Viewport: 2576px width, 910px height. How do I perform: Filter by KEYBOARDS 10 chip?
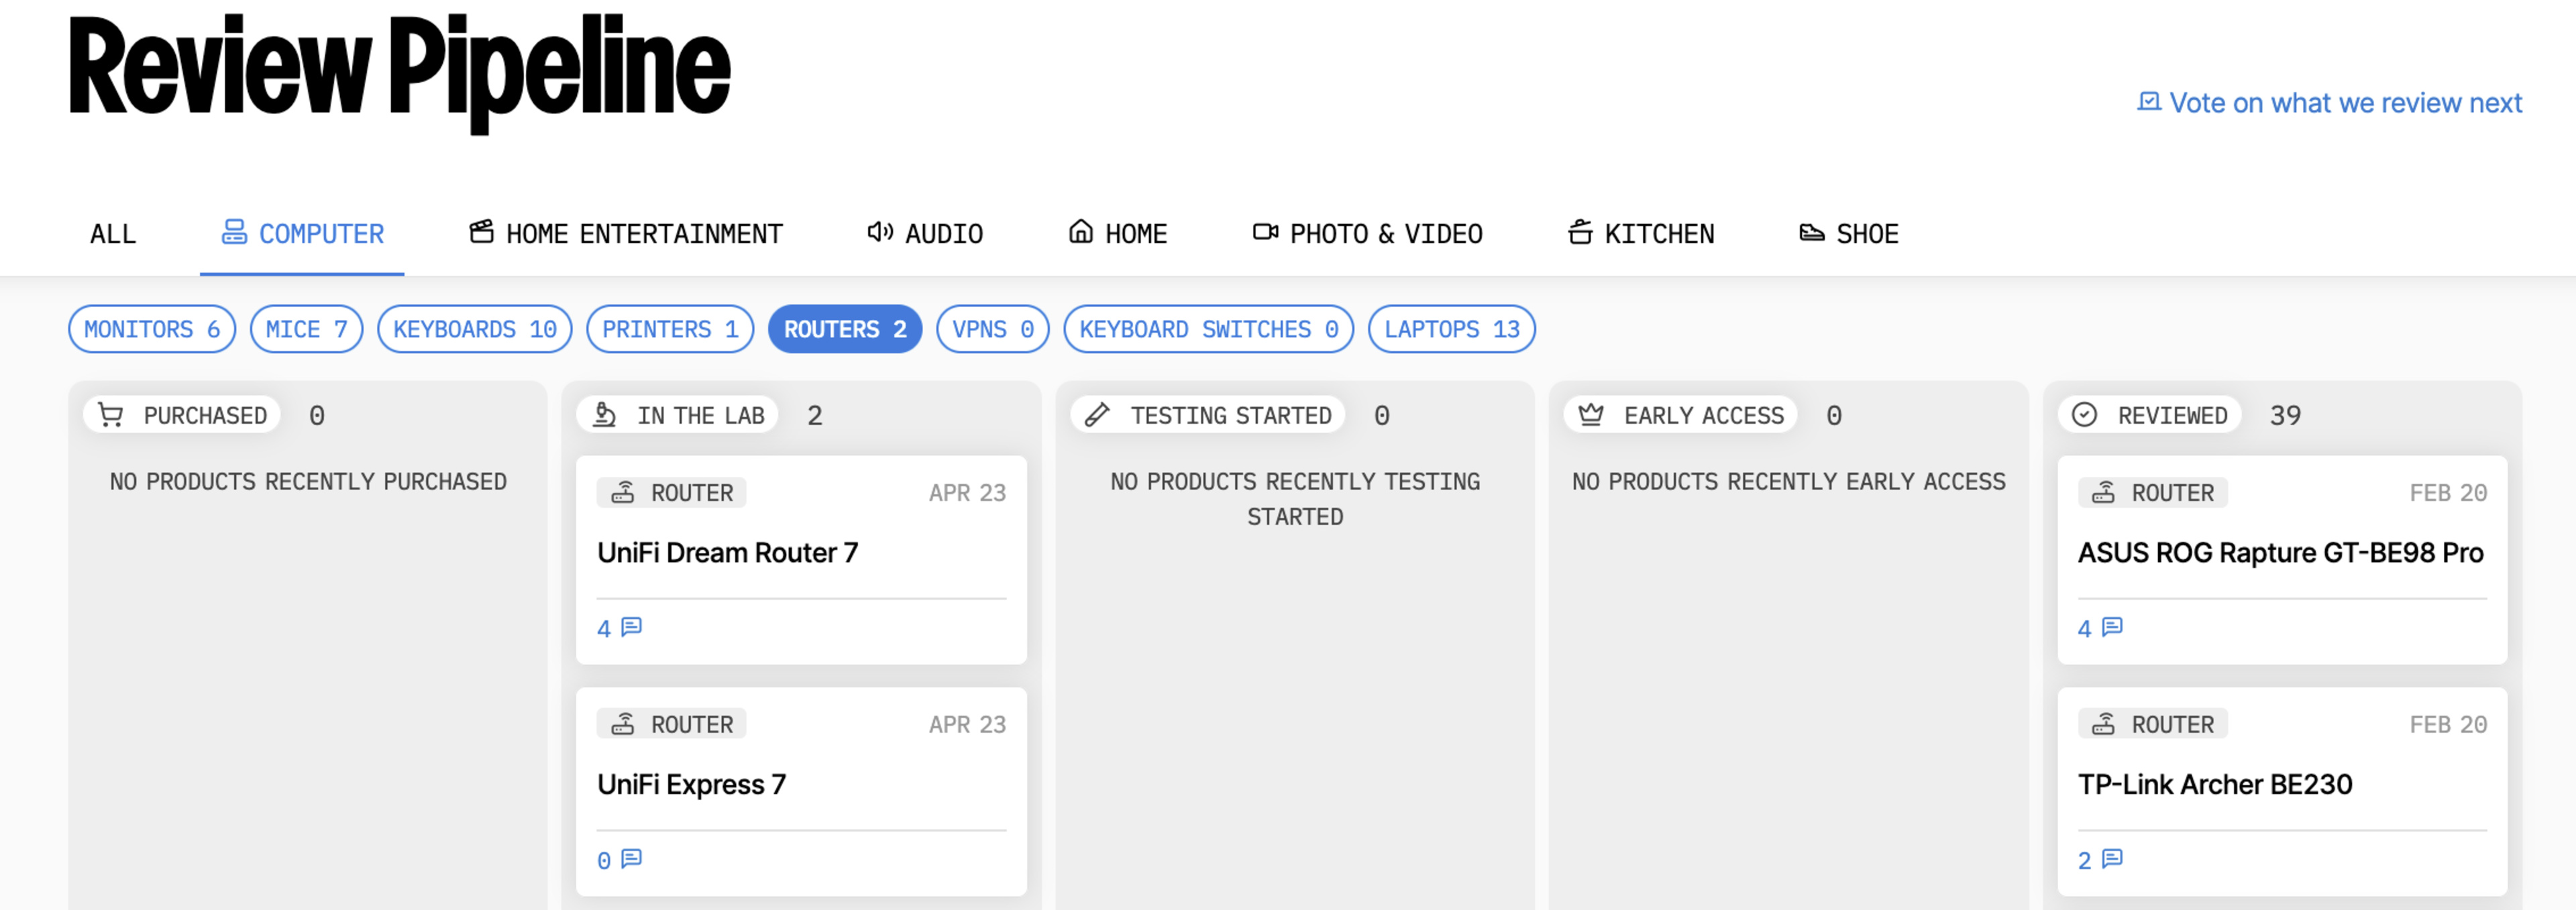474,329
